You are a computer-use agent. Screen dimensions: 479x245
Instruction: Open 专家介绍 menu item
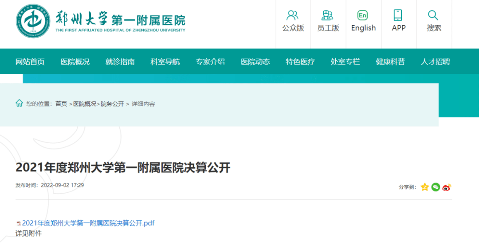[210, 62]
